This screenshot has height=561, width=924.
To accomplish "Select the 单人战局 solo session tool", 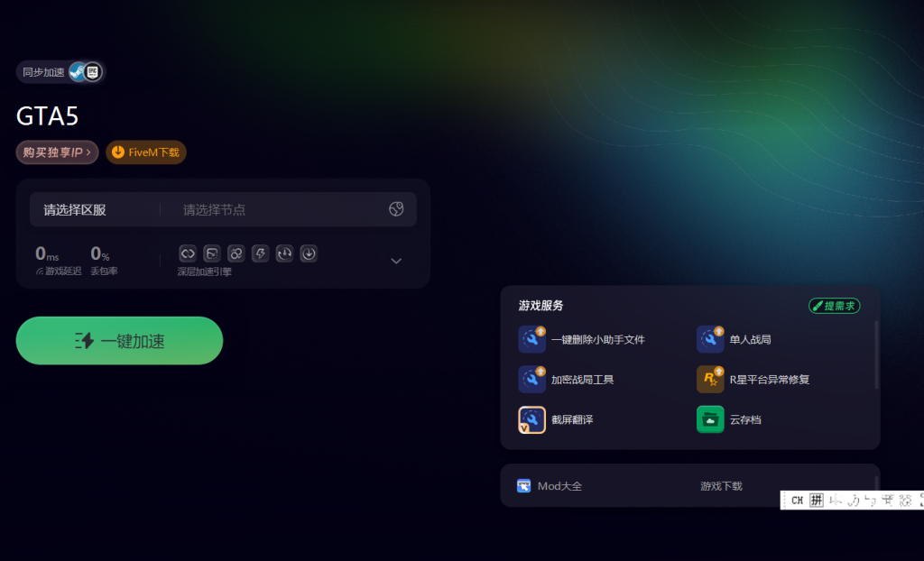I will [734, 339].
